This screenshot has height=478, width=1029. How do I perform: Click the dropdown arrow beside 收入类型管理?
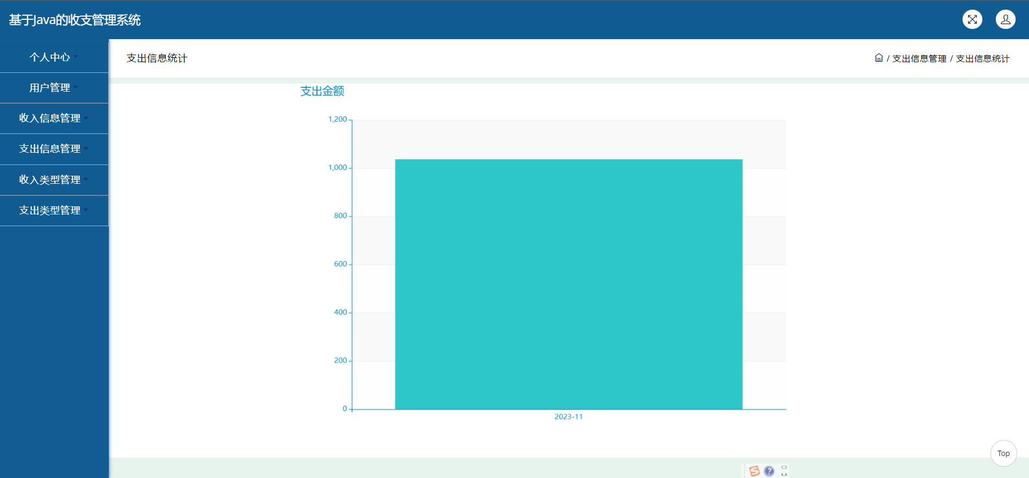(86, 180)
